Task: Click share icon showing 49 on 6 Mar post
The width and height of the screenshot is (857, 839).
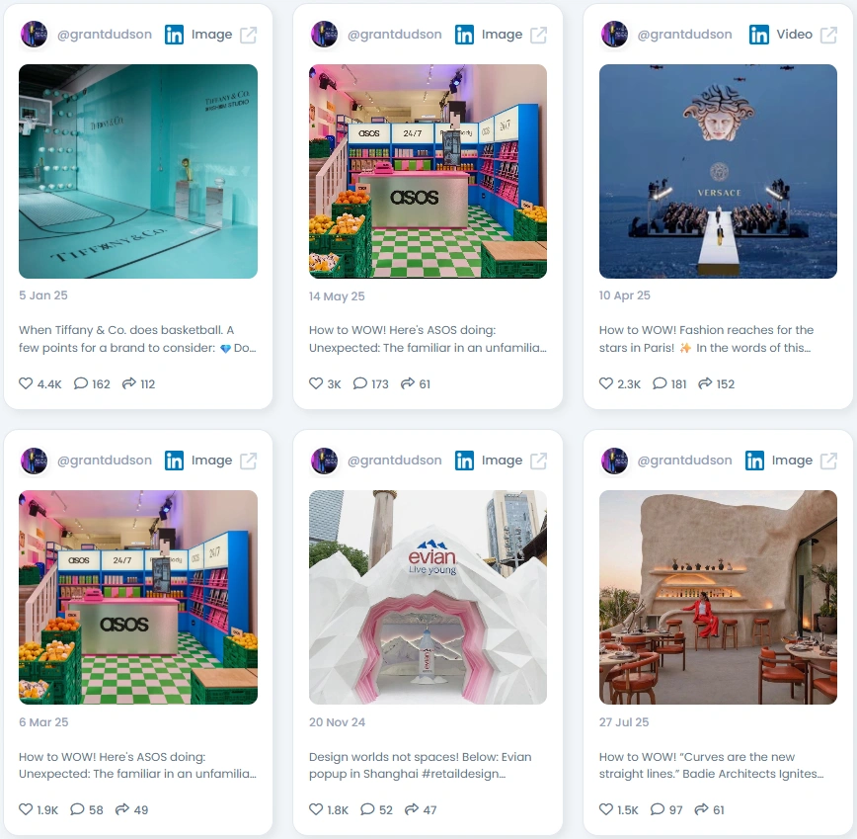Action: (121, 809)
